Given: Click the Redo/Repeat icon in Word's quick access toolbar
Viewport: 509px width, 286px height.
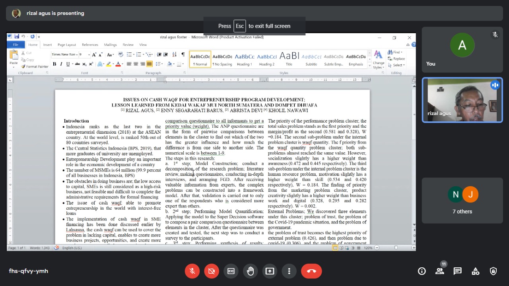Looking at the screenshot, I should pos(33,37).
